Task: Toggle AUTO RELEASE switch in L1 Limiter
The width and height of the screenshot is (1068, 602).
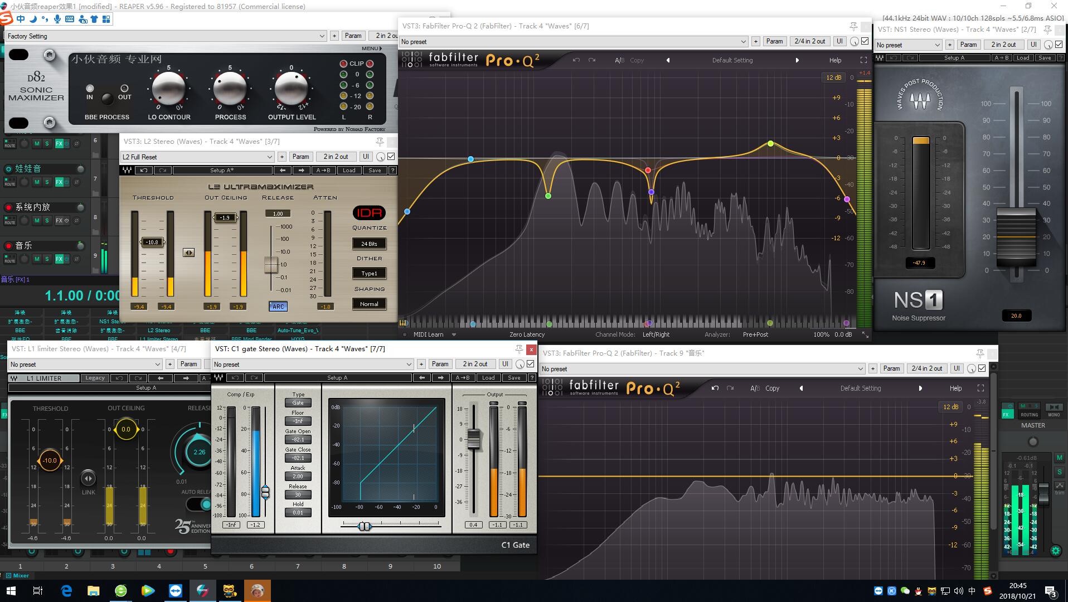Action: point(199,504)
